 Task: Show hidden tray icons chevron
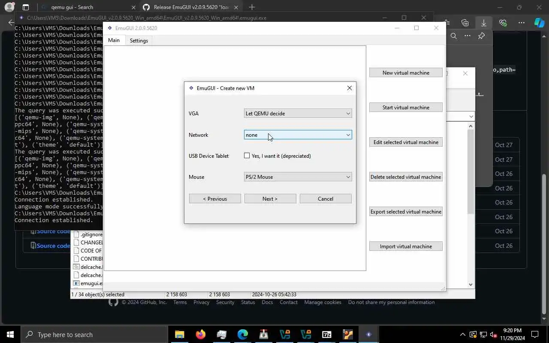pos(462,334)
